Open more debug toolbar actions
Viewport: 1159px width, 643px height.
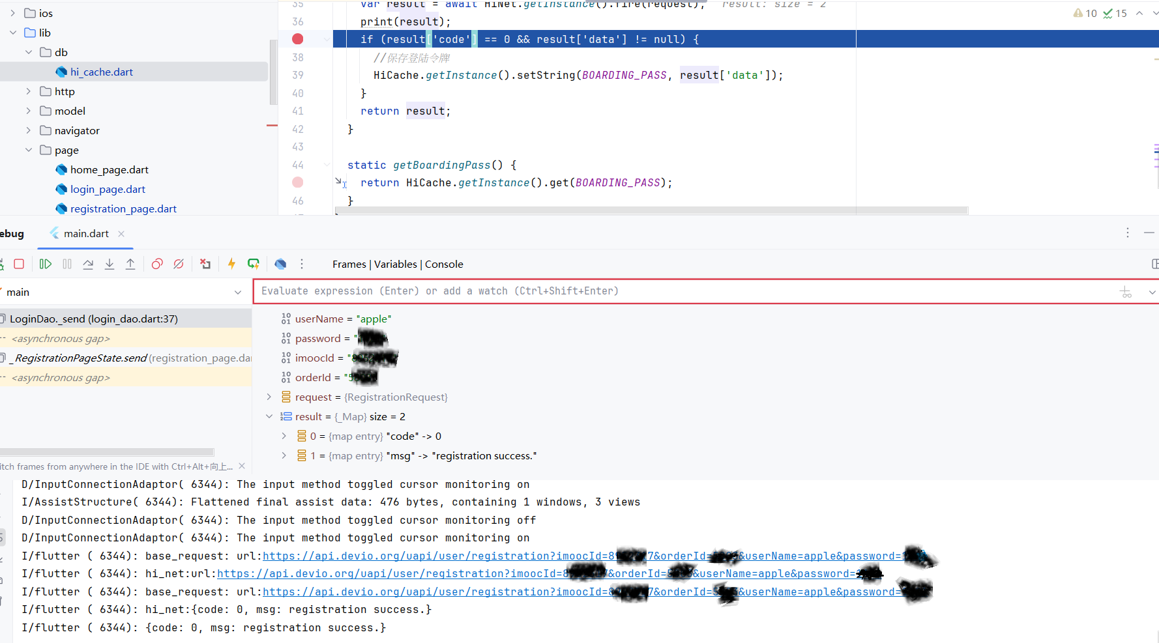[302, 264]
